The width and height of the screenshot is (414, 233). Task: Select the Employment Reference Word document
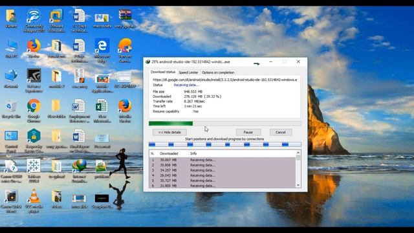[x=80, y=111]
